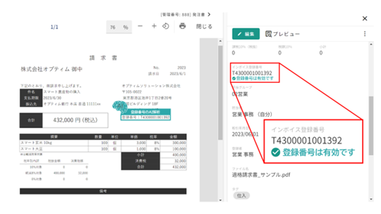This screenshot has width=381, height=214.
Task: Print the invoice using printer icon
Action: (182, 26)
